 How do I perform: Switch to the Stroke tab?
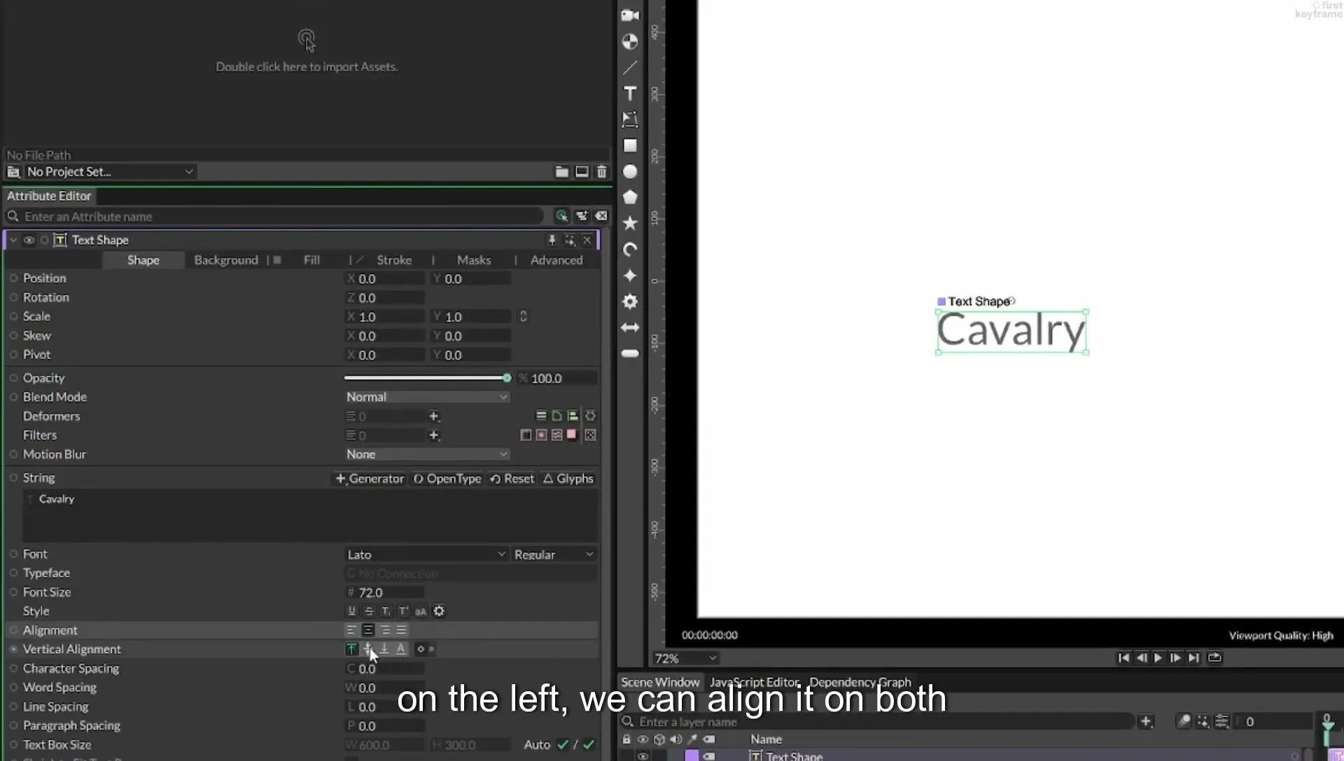394,260
